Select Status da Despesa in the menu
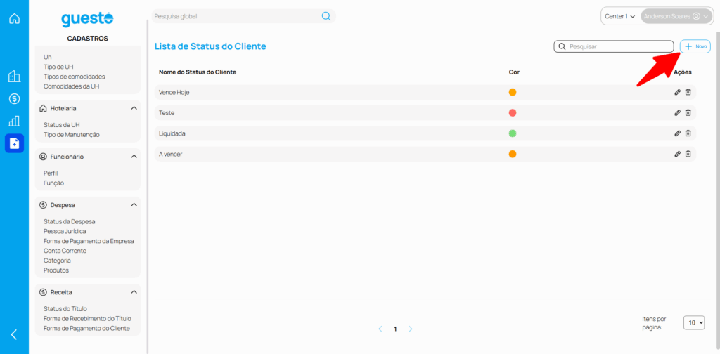720x354 pixels. click(x=69, y=221)
